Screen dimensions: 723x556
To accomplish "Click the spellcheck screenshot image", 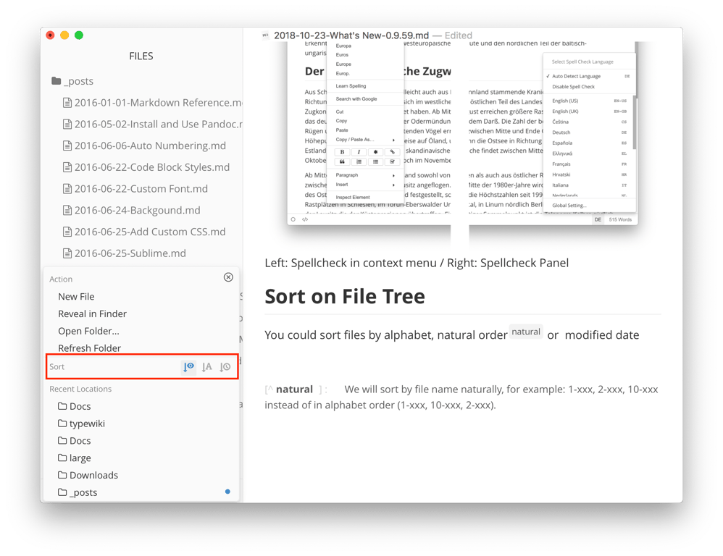I will pos(462,134).
